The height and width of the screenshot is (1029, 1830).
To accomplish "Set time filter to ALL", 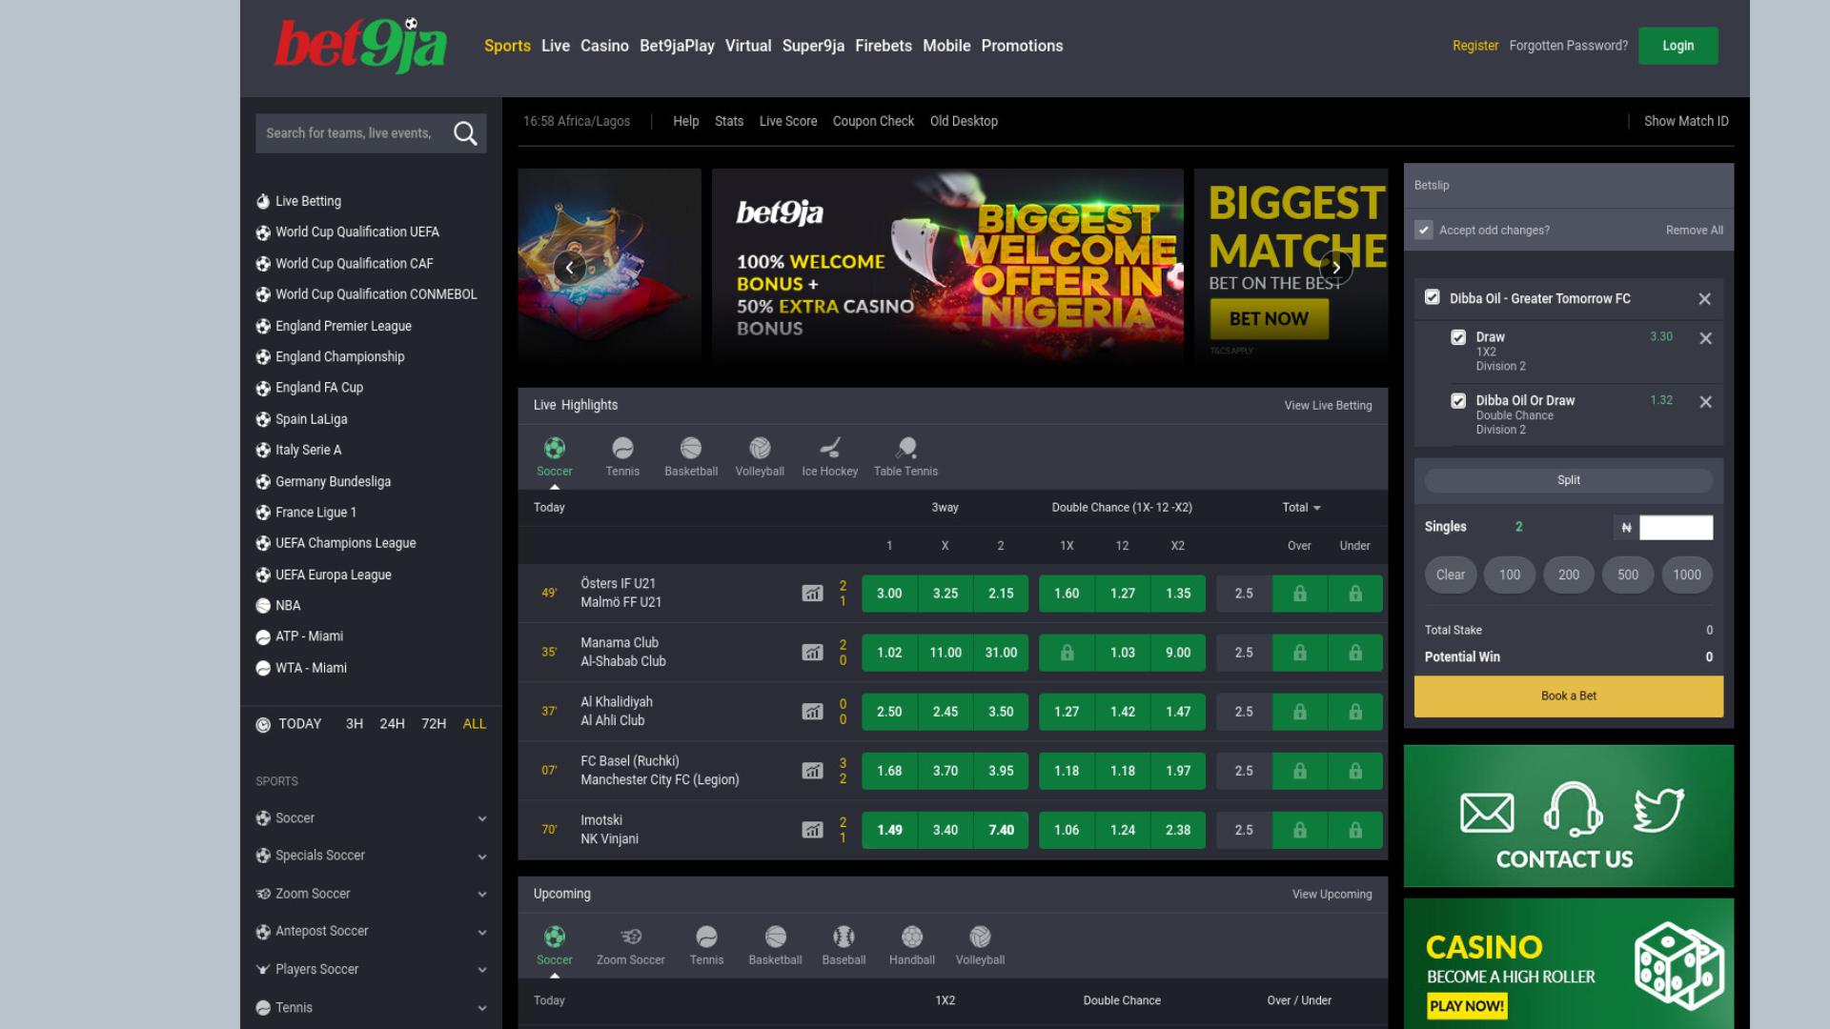I will (x=475, y=724).
